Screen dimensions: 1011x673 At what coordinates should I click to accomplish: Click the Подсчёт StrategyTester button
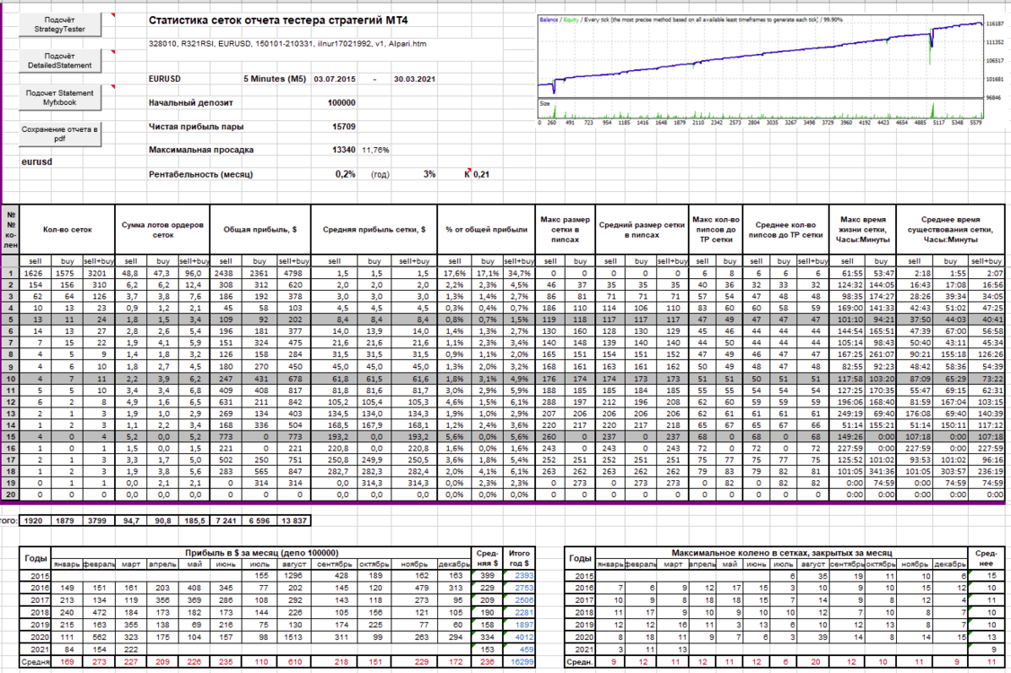[x=59, y=24]
